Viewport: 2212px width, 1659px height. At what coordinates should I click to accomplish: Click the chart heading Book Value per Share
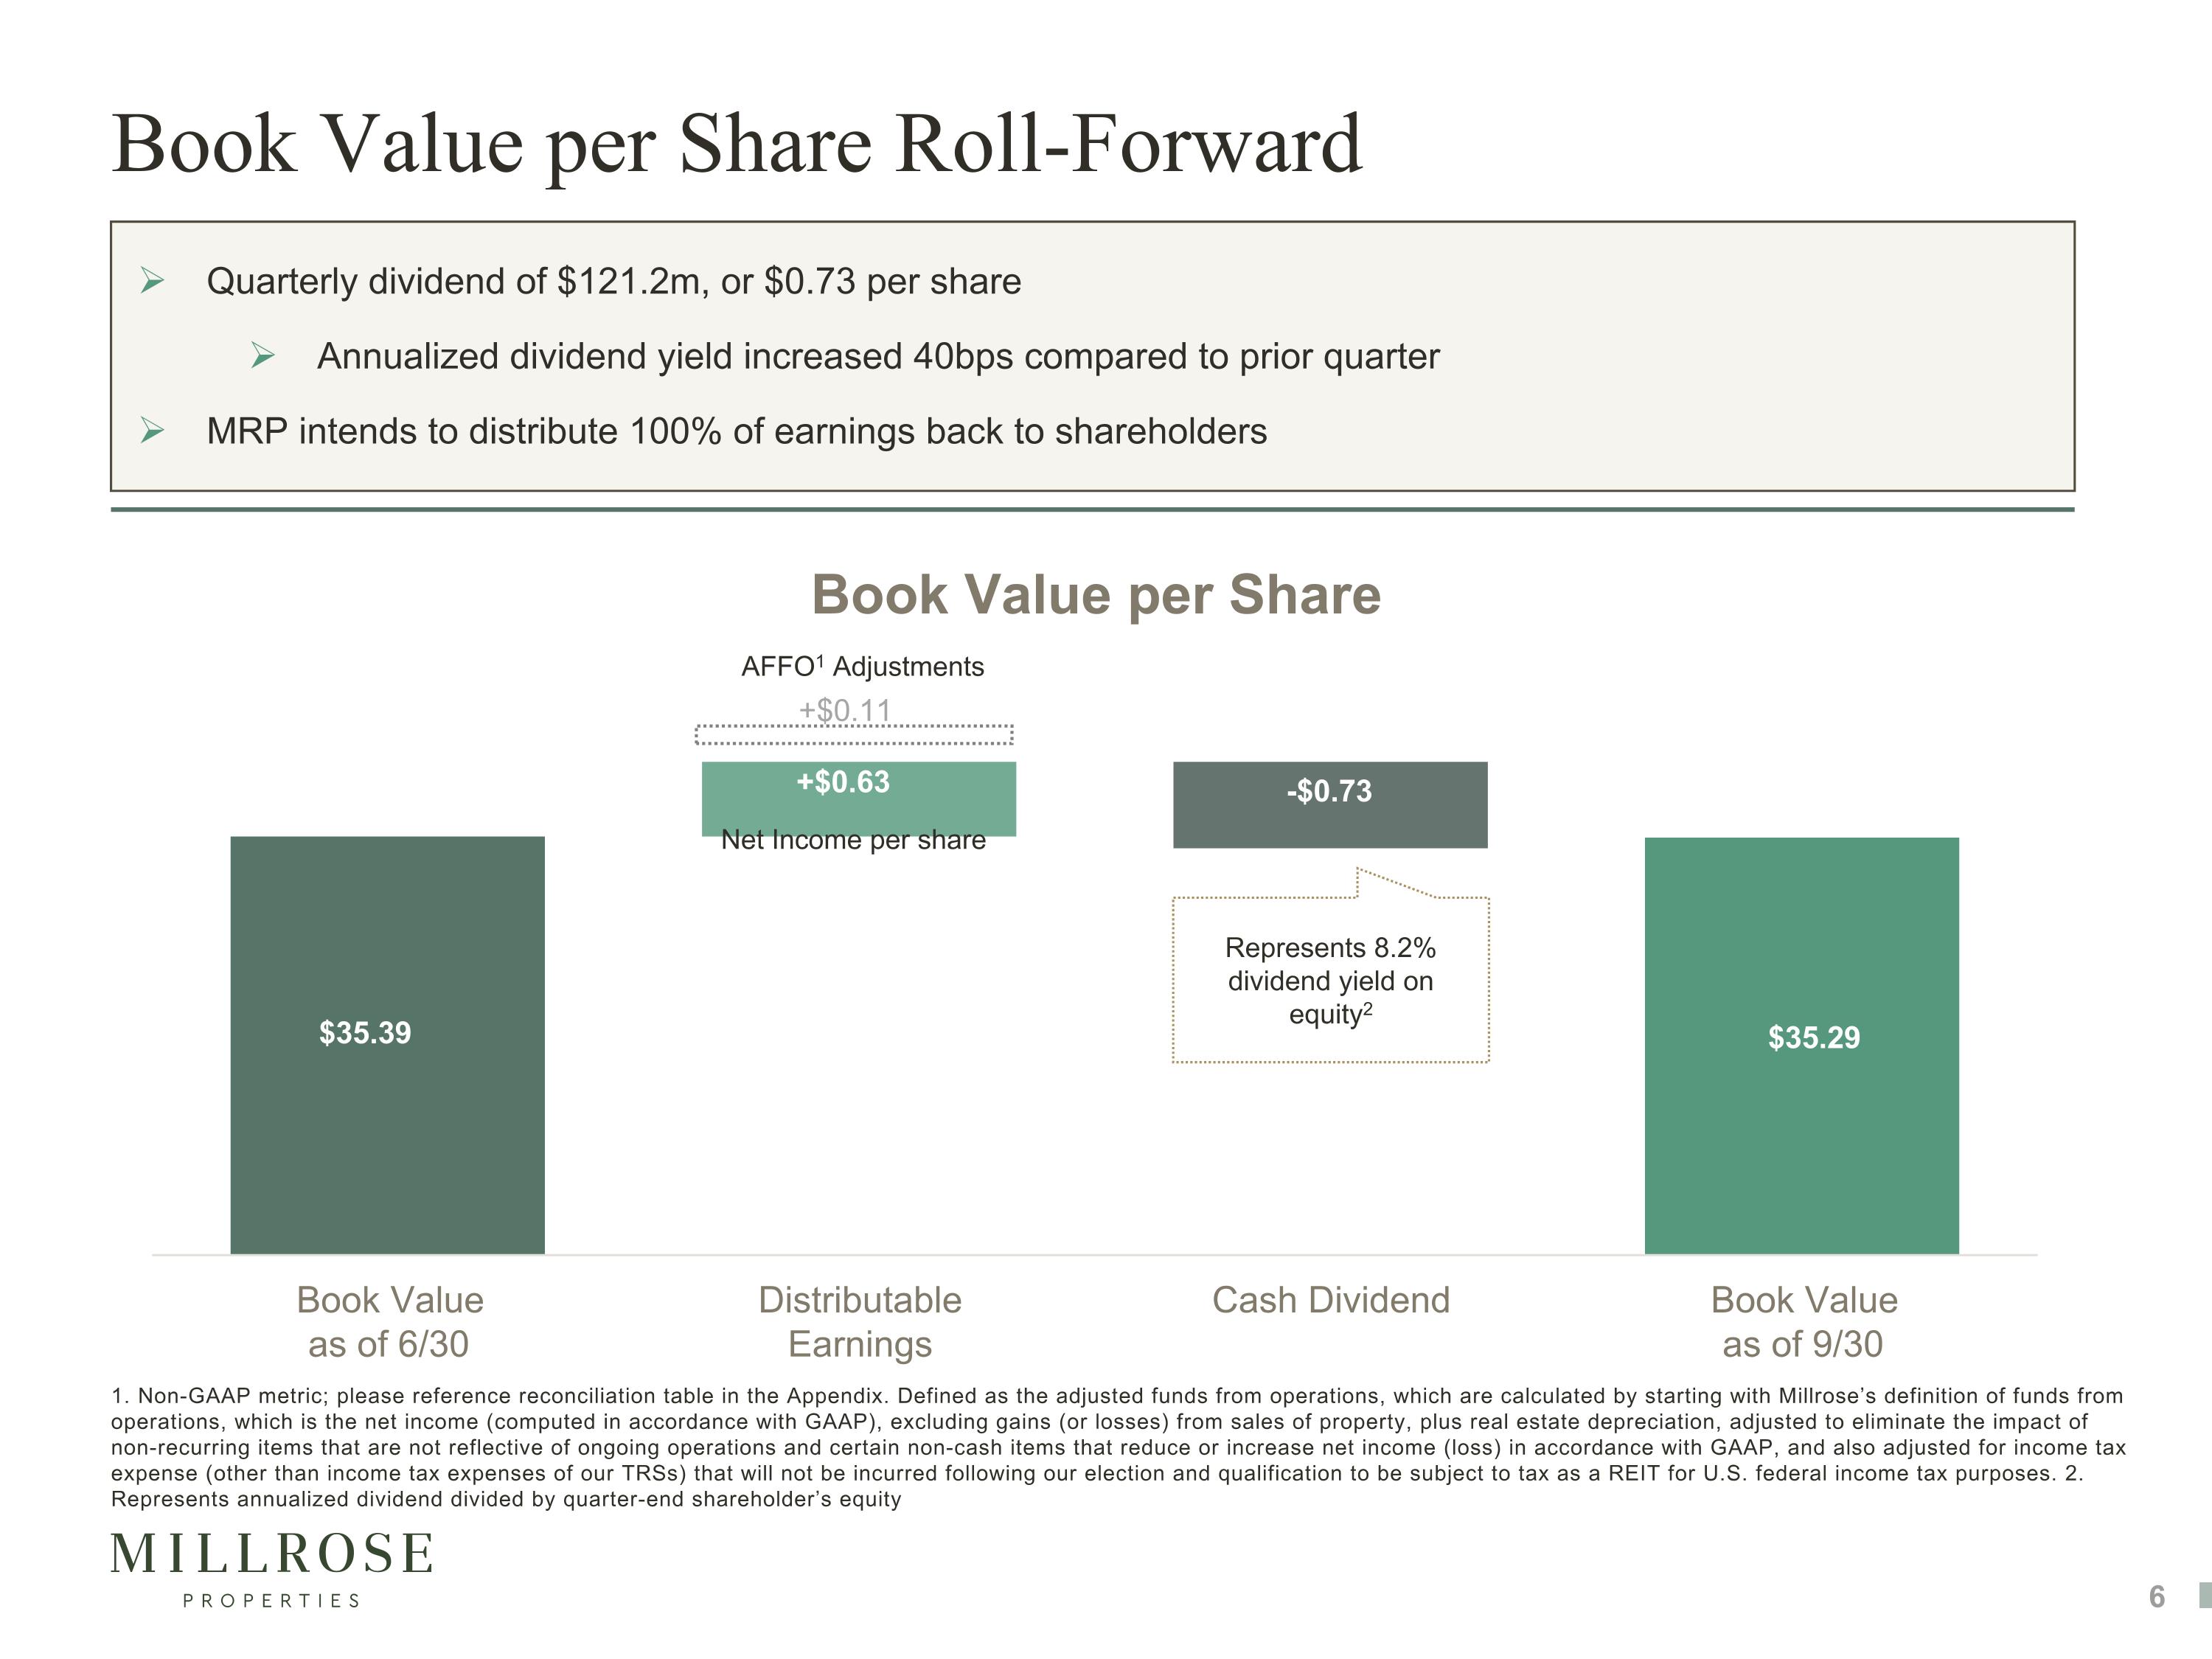point(1096,595)
